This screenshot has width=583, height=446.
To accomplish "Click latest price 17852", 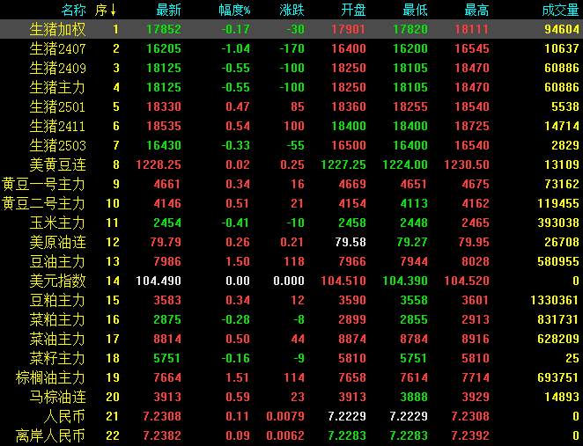I will (164, 29).
